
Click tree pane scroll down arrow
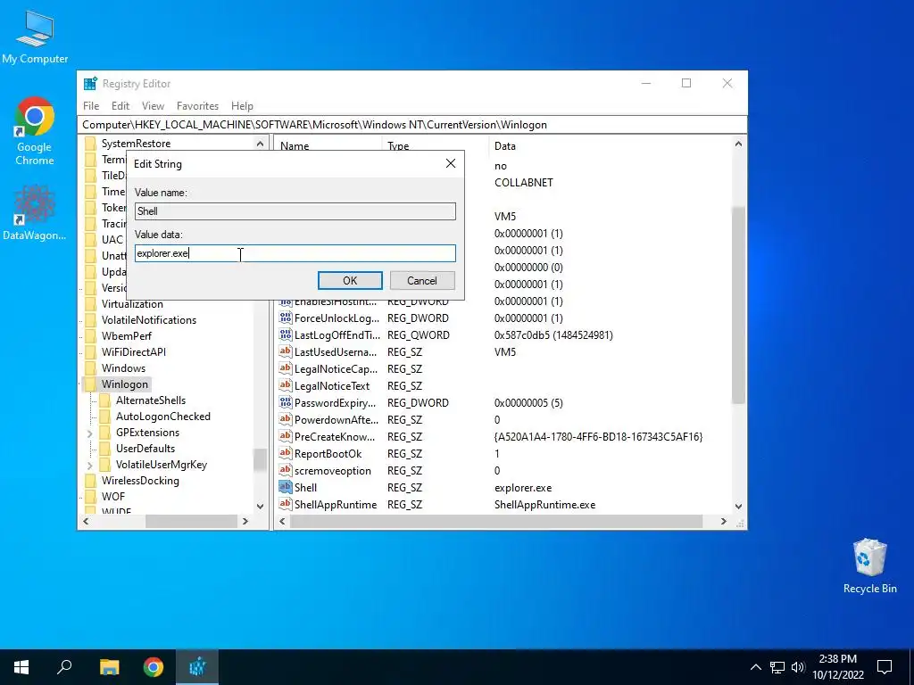260,507
